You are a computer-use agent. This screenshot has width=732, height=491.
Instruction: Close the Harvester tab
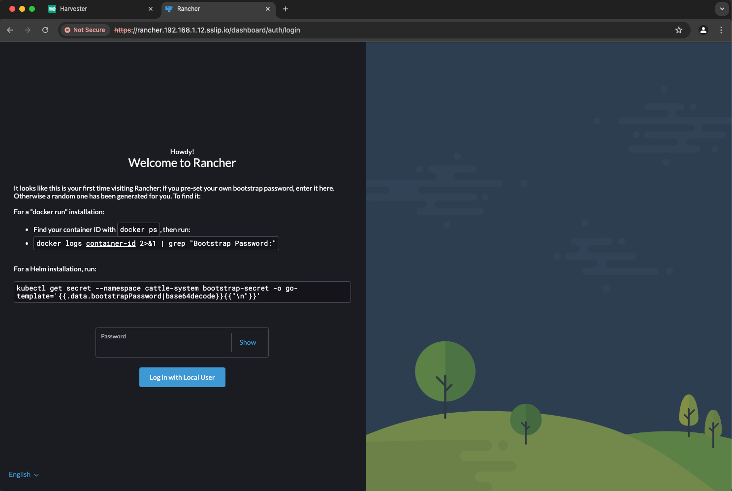coord(151,9)
